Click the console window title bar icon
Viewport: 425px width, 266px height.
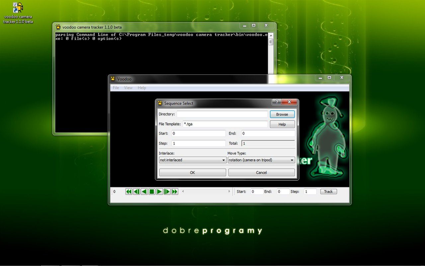pyautogui.click(x=58, y=27)
